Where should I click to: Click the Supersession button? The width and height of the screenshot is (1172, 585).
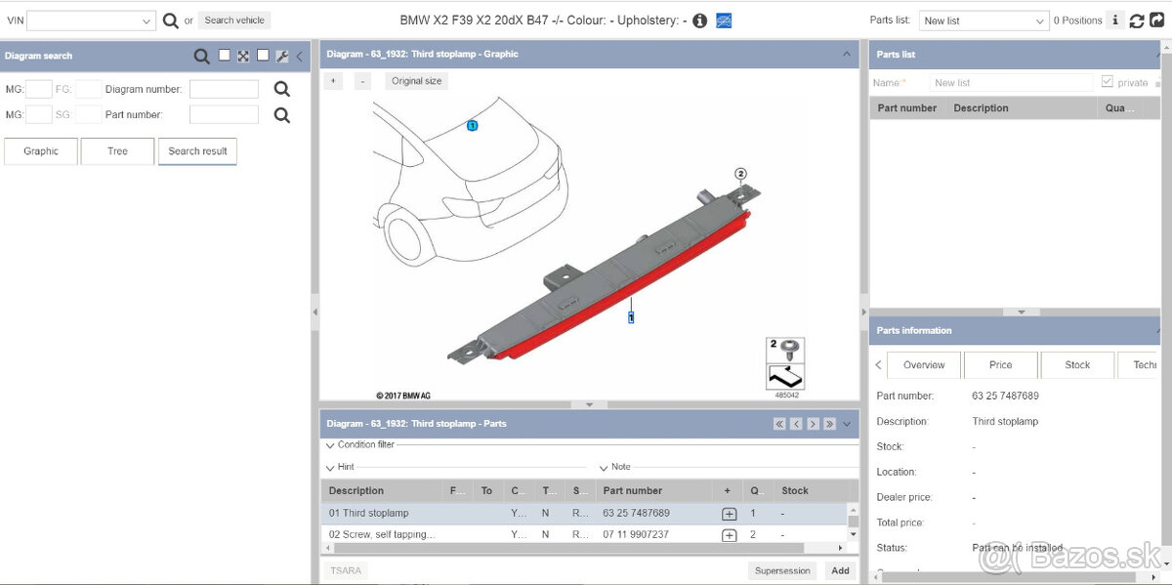point(782,570)
